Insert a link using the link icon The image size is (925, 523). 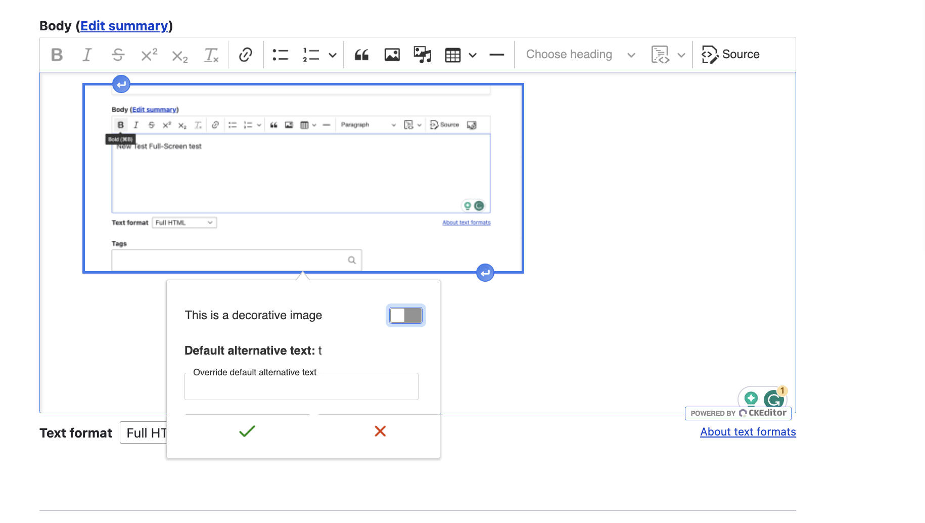coord(246,55)
